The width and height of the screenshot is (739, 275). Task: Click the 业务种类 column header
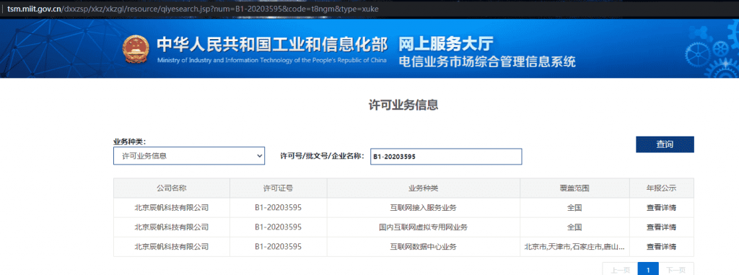[423, 188]
